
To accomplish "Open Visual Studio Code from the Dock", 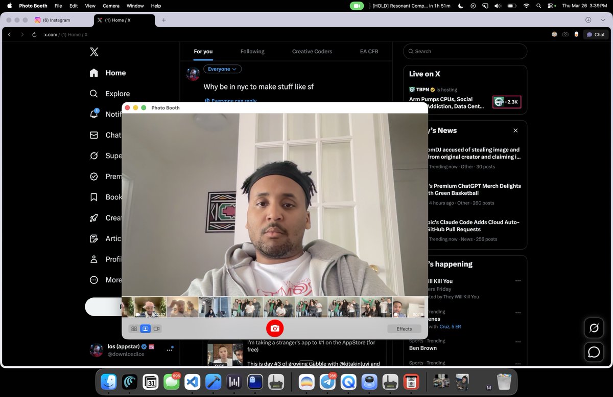I will pyautogui.click(x=192, y=382).
